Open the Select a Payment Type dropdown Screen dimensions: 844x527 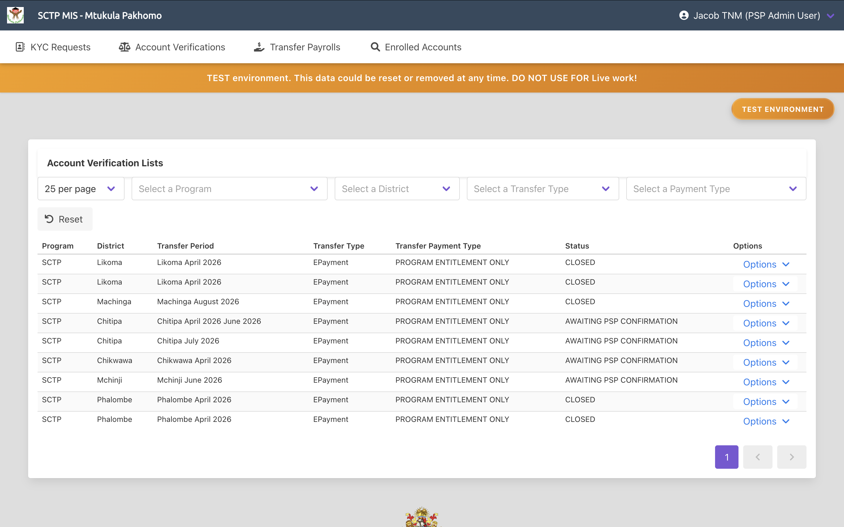[x=716, y=189]
